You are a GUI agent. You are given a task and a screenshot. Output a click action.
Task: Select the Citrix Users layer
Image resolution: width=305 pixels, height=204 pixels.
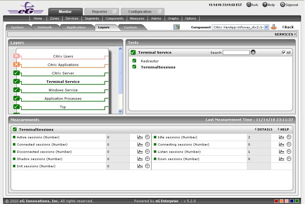(63, 56)
